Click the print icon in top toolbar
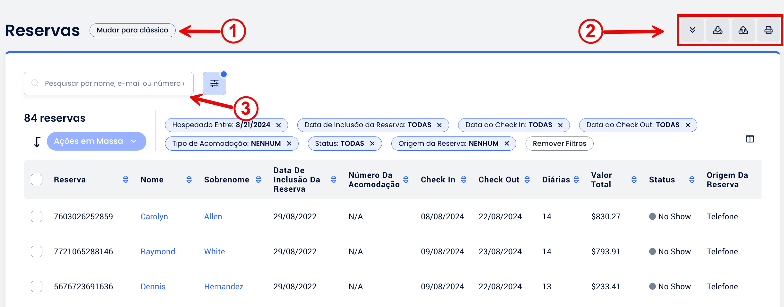This screenshot has height=307, width=784. 768,30
